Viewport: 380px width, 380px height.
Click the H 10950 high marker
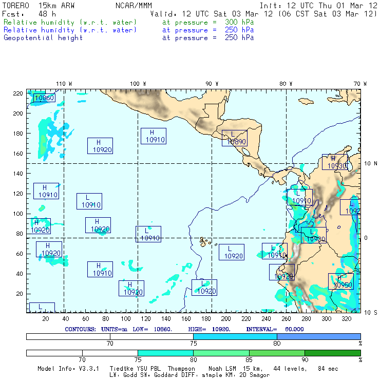[341, 281]
